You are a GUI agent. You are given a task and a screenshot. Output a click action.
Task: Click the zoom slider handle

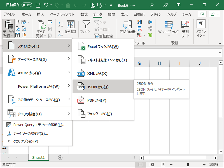[x=188, y=165]
